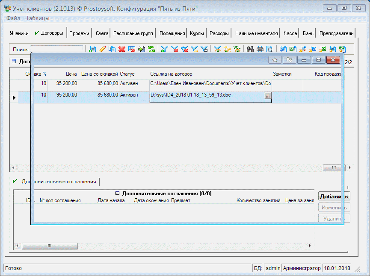370x276 pixels.
Task: Click the red X delete record icon
Action: click(122, 49)
